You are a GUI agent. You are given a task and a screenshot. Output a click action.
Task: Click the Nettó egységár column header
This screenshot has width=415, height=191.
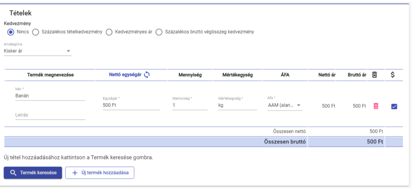tap(125, 75)
